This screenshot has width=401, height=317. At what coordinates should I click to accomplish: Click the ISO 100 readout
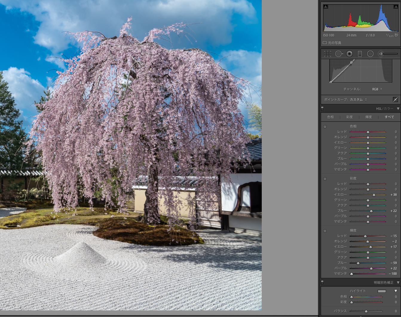point(329,35)
